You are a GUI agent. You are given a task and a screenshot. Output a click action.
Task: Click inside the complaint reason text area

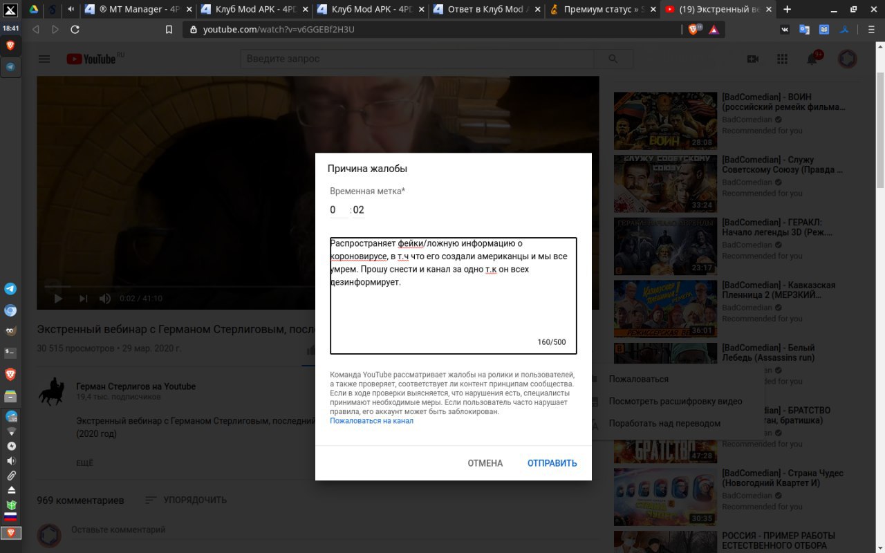click(x=453, y=296)
